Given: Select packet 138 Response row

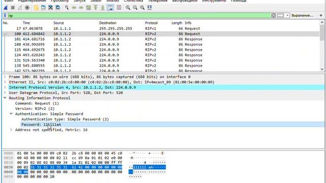Looking at the screenshot, I should coord(161,66).
